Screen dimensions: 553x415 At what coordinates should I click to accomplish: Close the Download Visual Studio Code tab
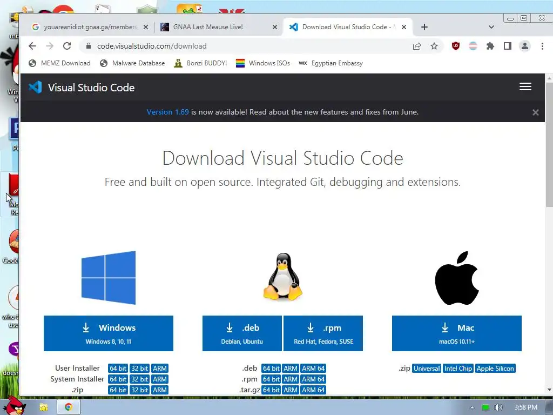pos(404,27)
